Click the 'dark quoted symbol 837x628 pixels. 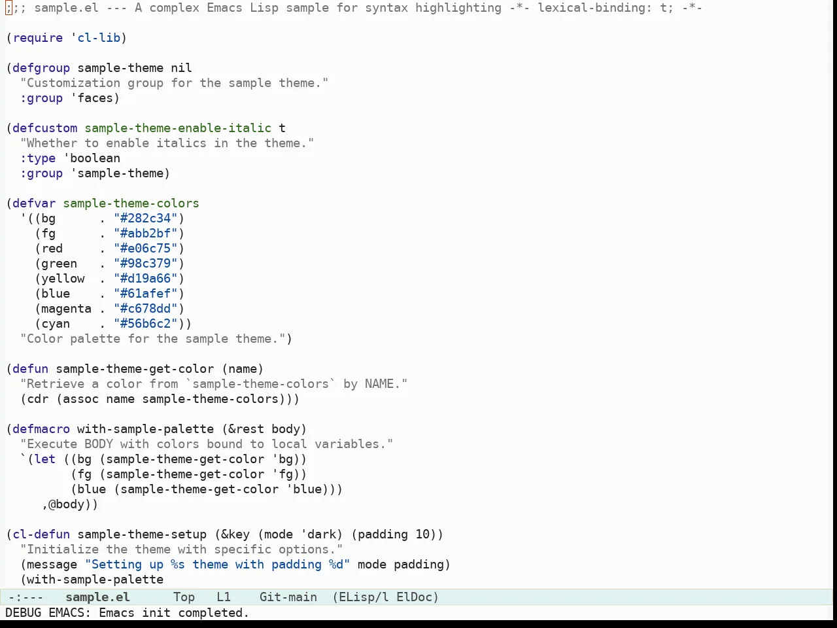318,534
